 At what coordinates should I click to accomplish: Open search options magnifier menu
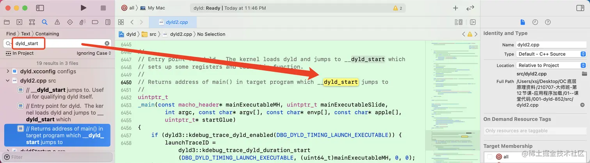pyautogui.click(x=8, y=43)
